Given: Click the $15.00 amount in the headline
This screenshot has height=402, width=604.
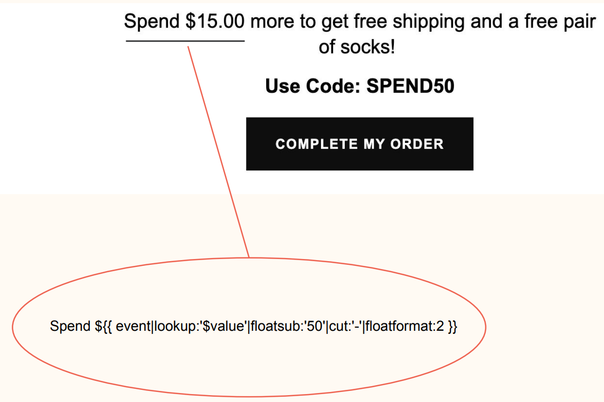Looking at the screenshot, I should pyautogui.click(x=215, y=21).
